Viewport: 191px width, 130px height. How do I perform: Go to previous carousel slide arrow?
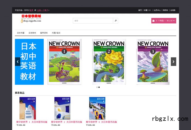pyautogui.click(x=17, y=62)
